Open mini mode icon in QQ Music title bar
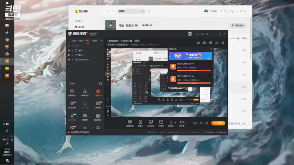The width and height of the screenshot is (294, 165). coord(232,11)
